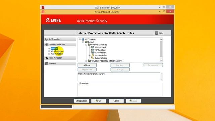The image size is (215, 121).
Task: Minimize the front Avira window
Action: 160,12
